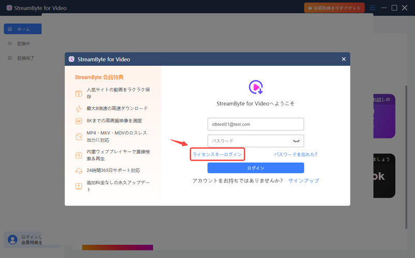The width and height of the screenshot is (415, 258).
Task: Open the forgot password link
Action: point(295,154)
